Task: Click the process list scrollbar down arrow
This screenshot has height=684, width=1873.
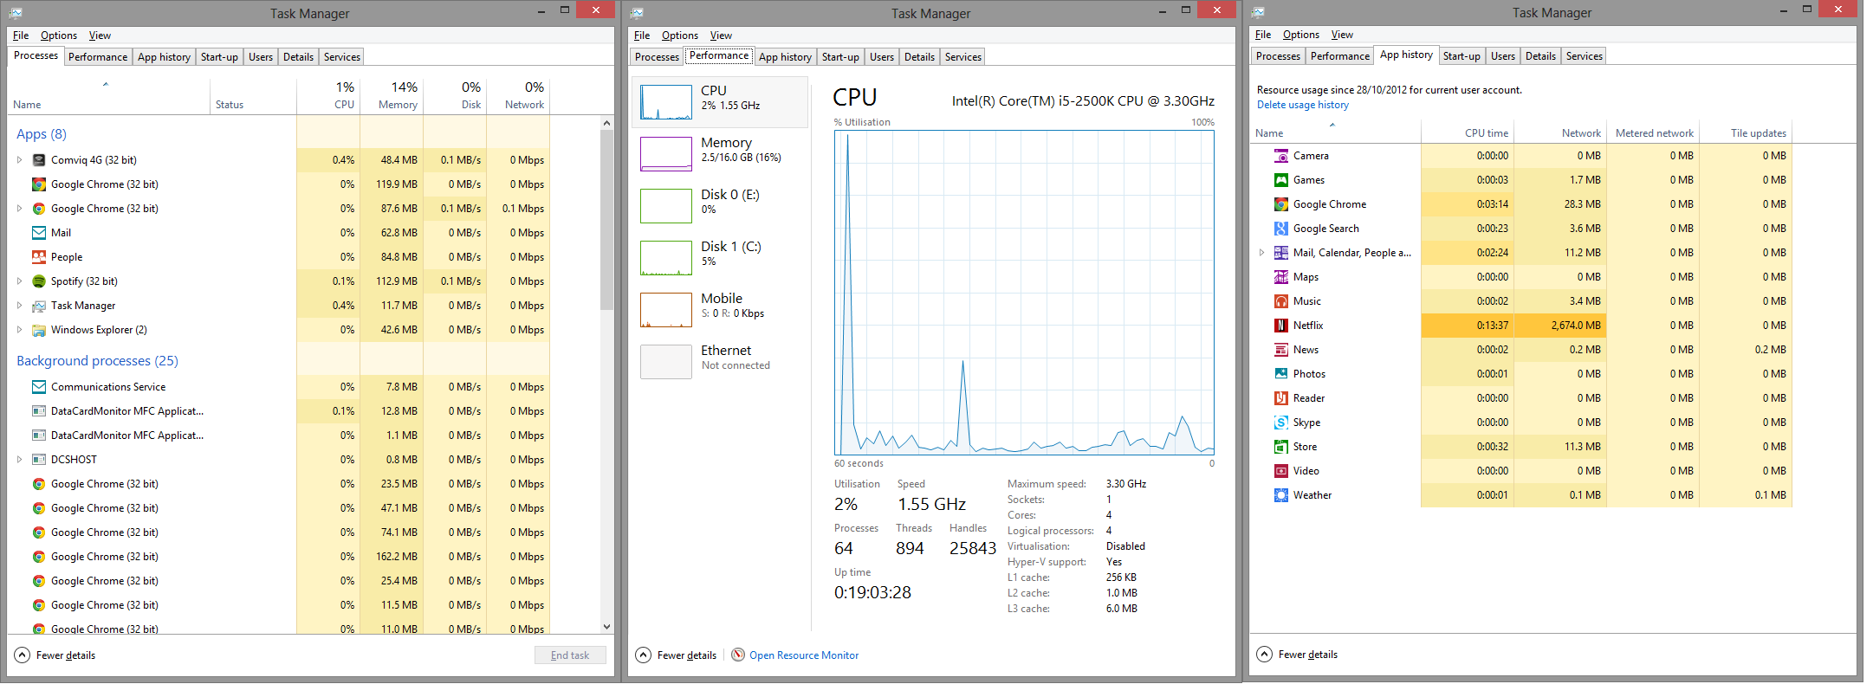Action: [606, 627]
